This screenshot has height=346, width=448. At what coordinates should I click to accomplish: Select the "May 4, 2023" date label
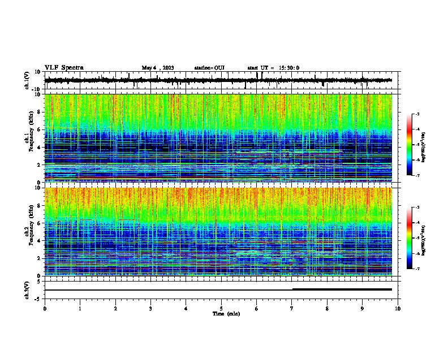pyautogui.click(x=158, y=68)
